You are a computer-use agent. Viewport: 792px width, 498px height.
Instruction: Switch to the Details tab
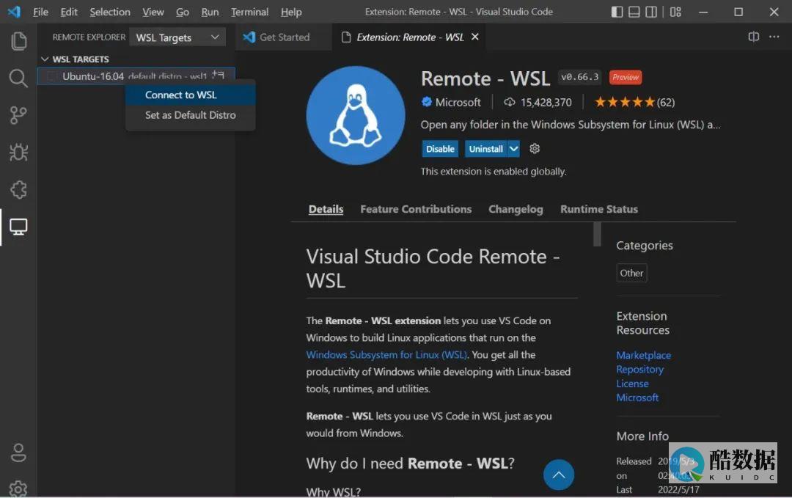(326, 209)
